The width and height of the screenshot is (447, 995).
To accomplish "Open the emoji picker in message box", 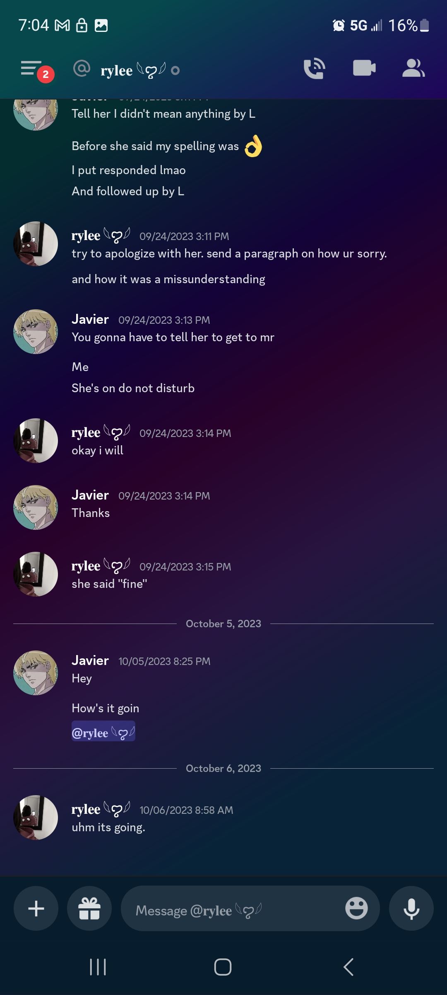I will (356, 908).
